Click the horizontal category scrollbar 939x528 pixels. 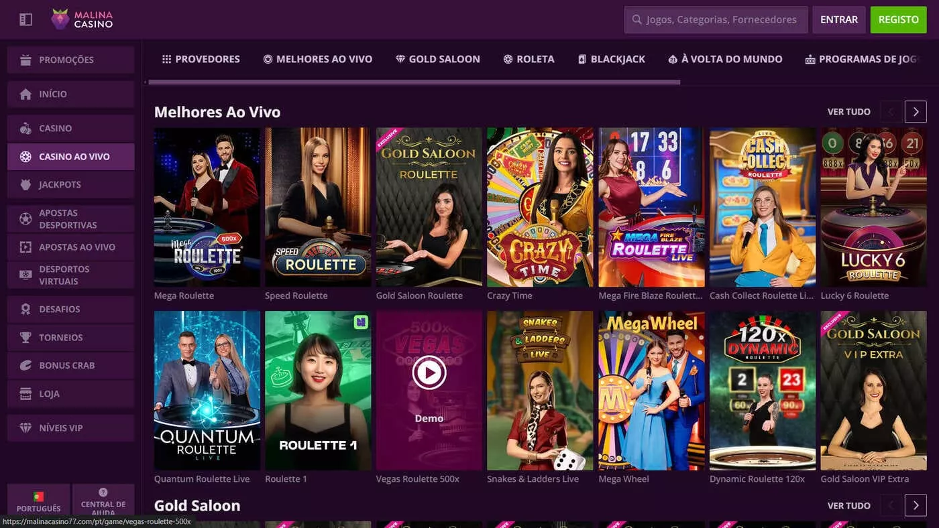[414, 82]
